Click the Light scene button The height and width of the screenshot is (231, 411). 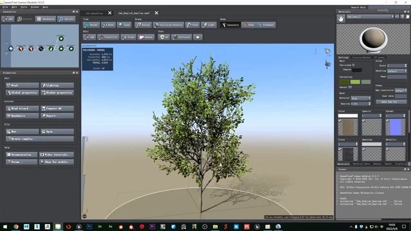coord(209,25)
